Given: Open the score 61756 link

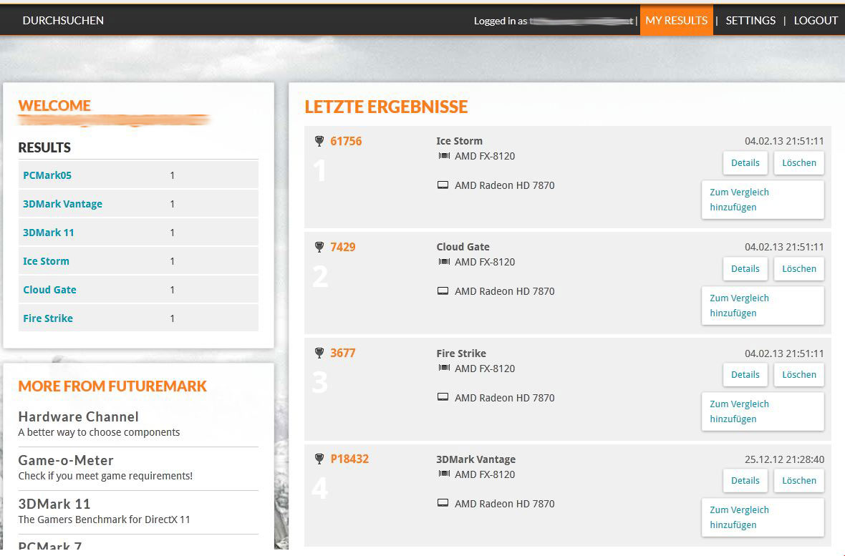Looking at the screenshot, I should (x=346, y=141).
